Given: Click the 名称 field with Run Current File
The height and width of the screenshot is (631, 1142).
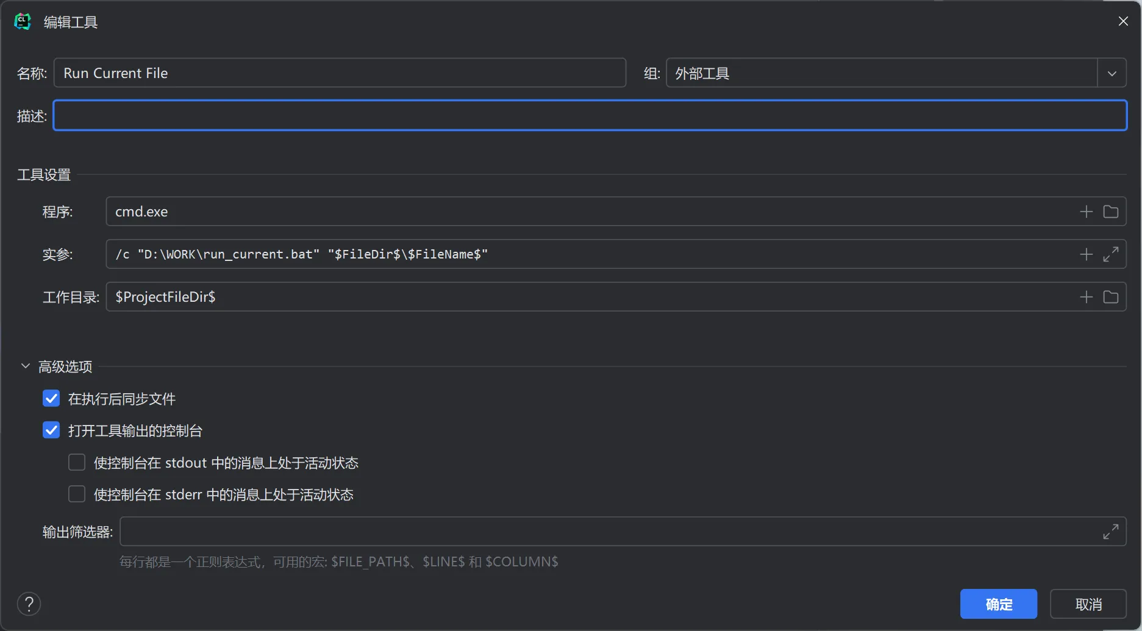Looking at the screenshot, I should [340, 73].
